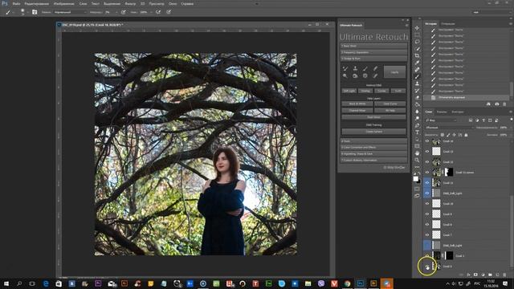Select the Hand tool
The image size is (514, 289).
(x=417, y=153)
